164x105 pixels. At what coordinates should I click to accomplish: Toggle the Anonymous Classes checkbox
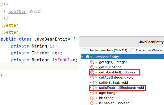click(132, 50)
